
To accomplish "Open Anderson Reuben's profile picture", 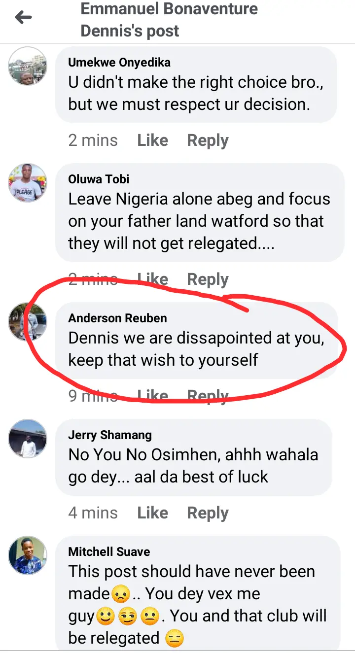I will [x=28, y=322].
